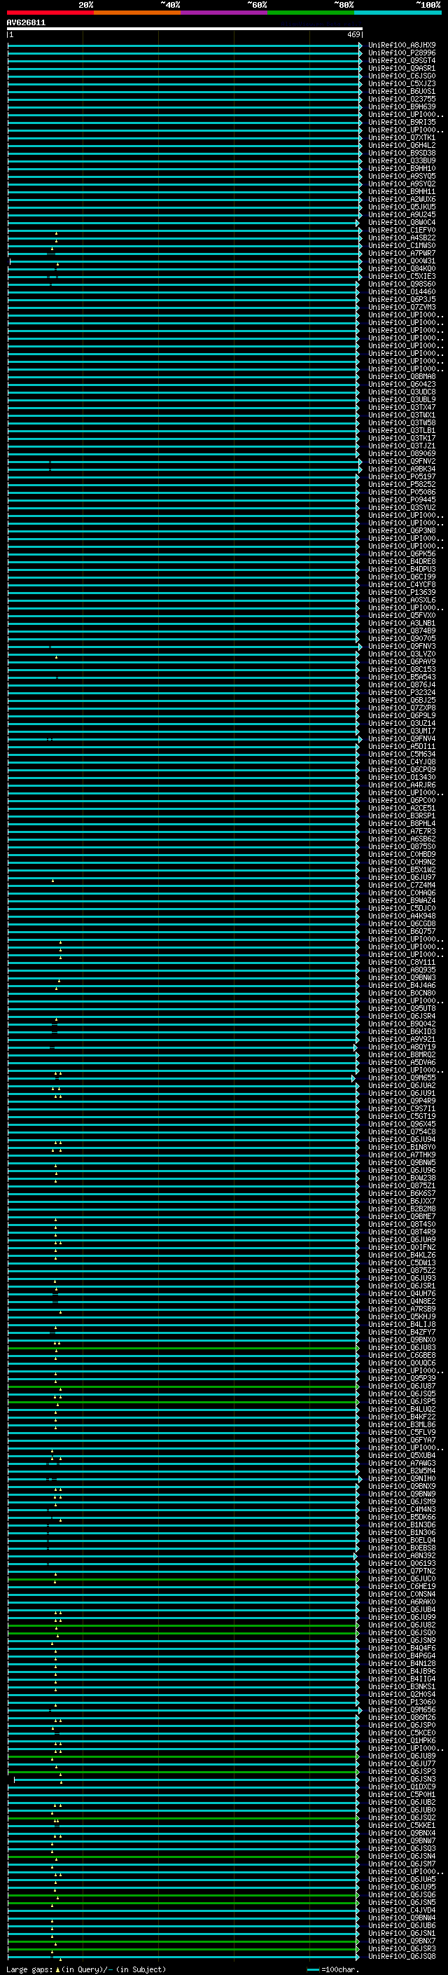Open hit UniRef100_C5XJZ3

click(x=402, y=83)
